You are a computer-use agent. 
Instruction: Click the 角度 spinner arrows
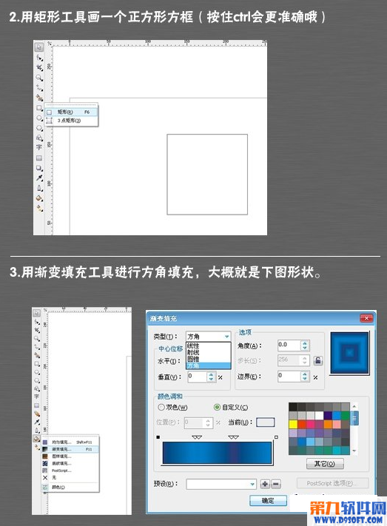(x=304, y=345)
